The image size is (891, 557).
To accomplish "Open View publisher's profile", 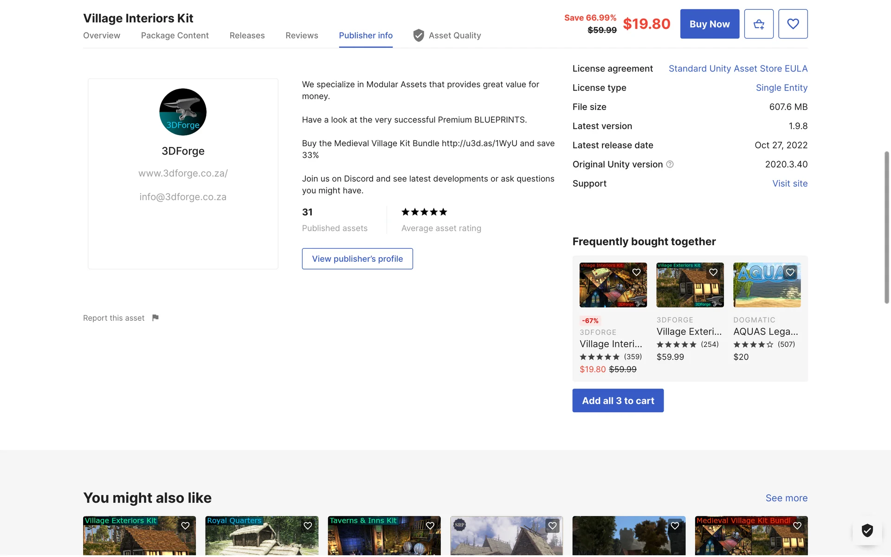I will [x=357, y=259].
